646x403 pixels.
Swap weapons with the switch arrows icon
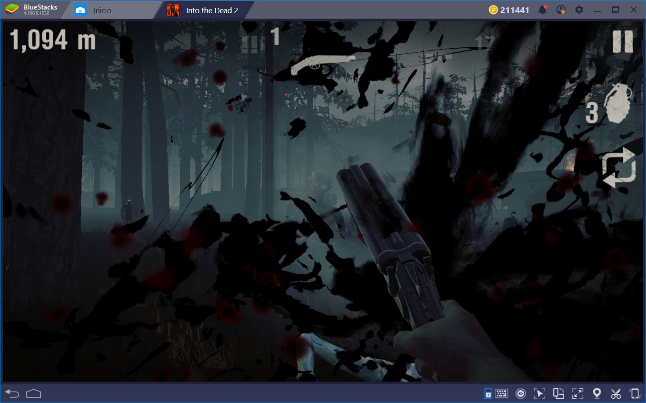(x=618, y=167)
